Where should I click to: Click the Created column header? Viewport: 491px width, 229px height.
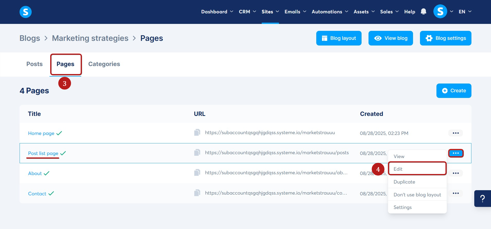(x=372, y=114)
